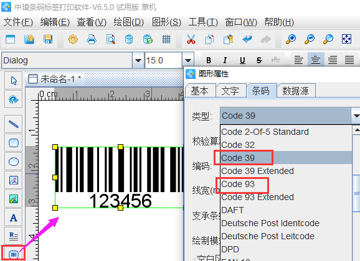Viewport: 360px width, 261px height.
Task: Pick Code 39 Extended in the list
Action: coord(257,171)
